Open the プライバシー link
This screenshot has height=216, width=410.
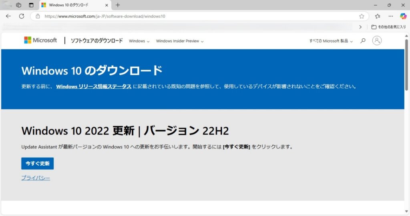[x=36, y=178]
